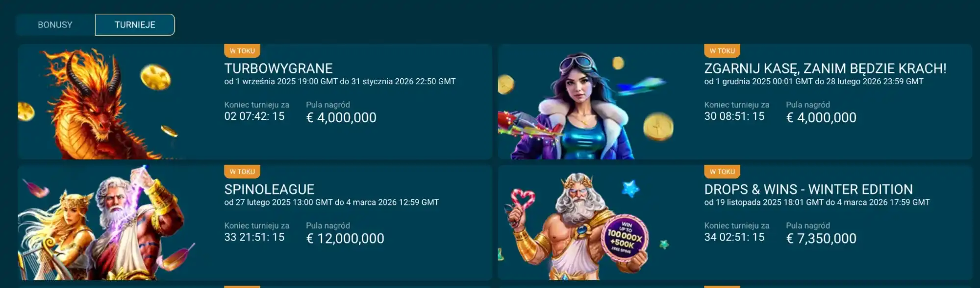The width and height of the screenshot is (980, 288).
Task: Open ZGARNIJ KASĘ, ZANIM BĘDZIE KRACH! tournament
Action: pyautogui.click(x=825, y=68)
